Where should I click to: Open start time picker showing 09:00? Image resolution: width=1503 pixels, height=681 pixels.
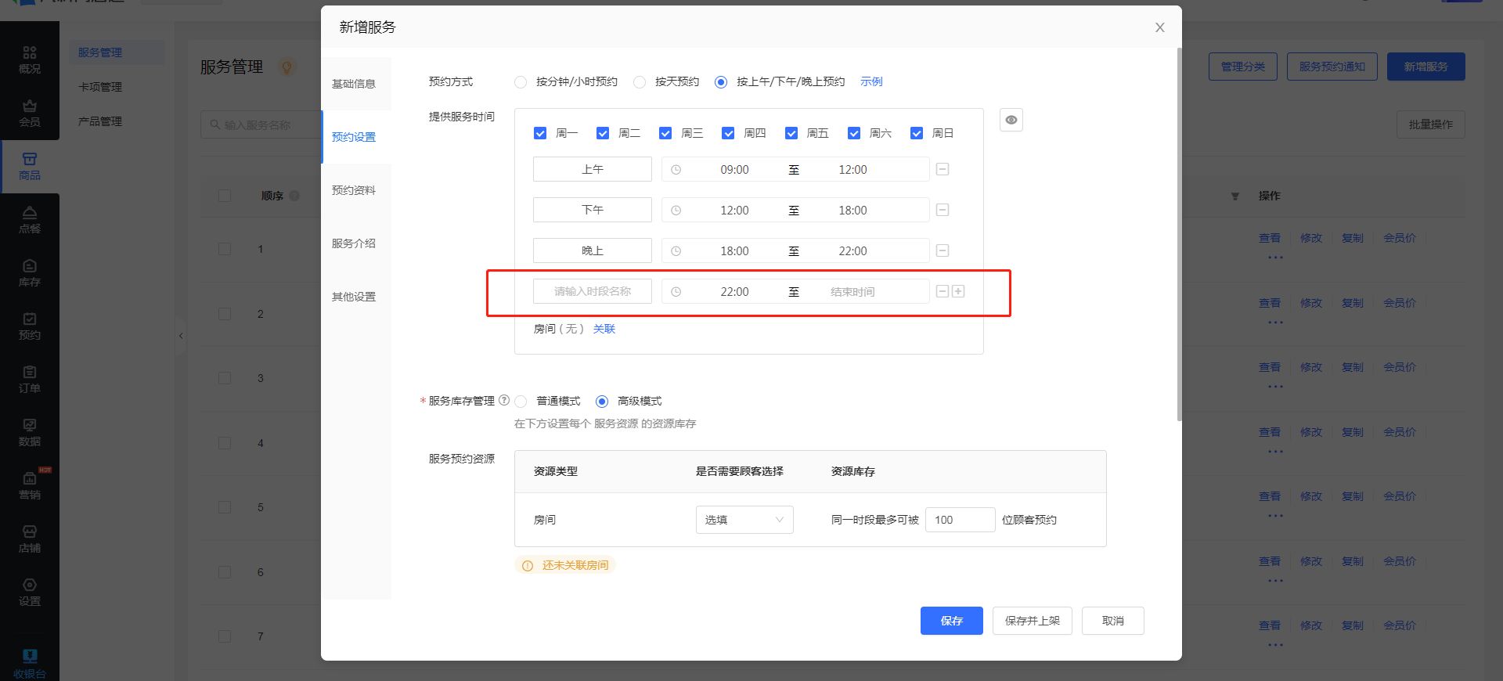click(734, 169)
